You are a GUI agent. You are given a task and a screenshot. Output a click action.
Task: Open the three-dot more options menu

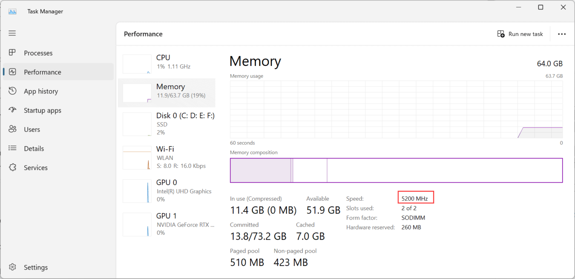pyautogui.click(x=561, y=34)
